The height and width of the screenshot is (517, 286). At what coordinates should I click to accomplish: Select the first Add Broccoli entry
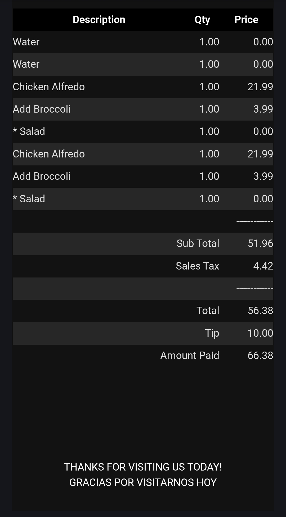click(x=42, y=109)
